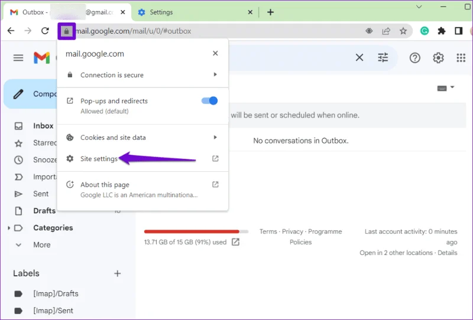Image resolution: width=473 pixels, height=320 pixels.
Task: Show Gmail search filter options
Action: [x=383, y=57]
